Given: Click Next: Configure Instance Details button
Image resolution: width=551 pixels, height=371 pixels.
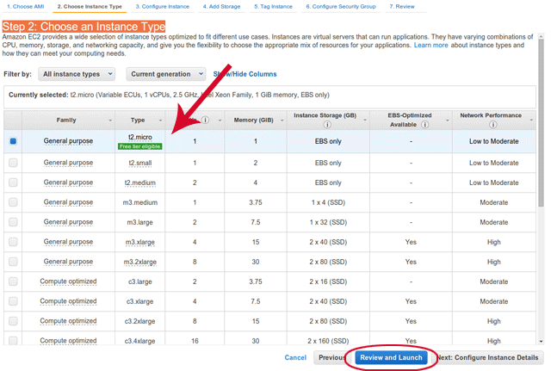Looking at the screenshot, I should coord(487,357).
